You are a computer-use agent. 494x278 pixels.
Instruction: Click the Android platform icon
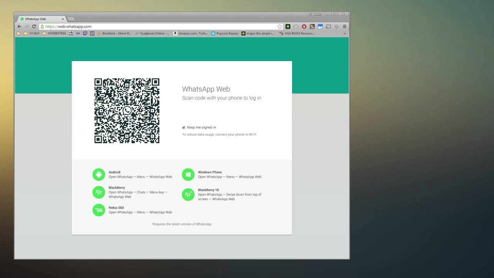pos(99,175)
